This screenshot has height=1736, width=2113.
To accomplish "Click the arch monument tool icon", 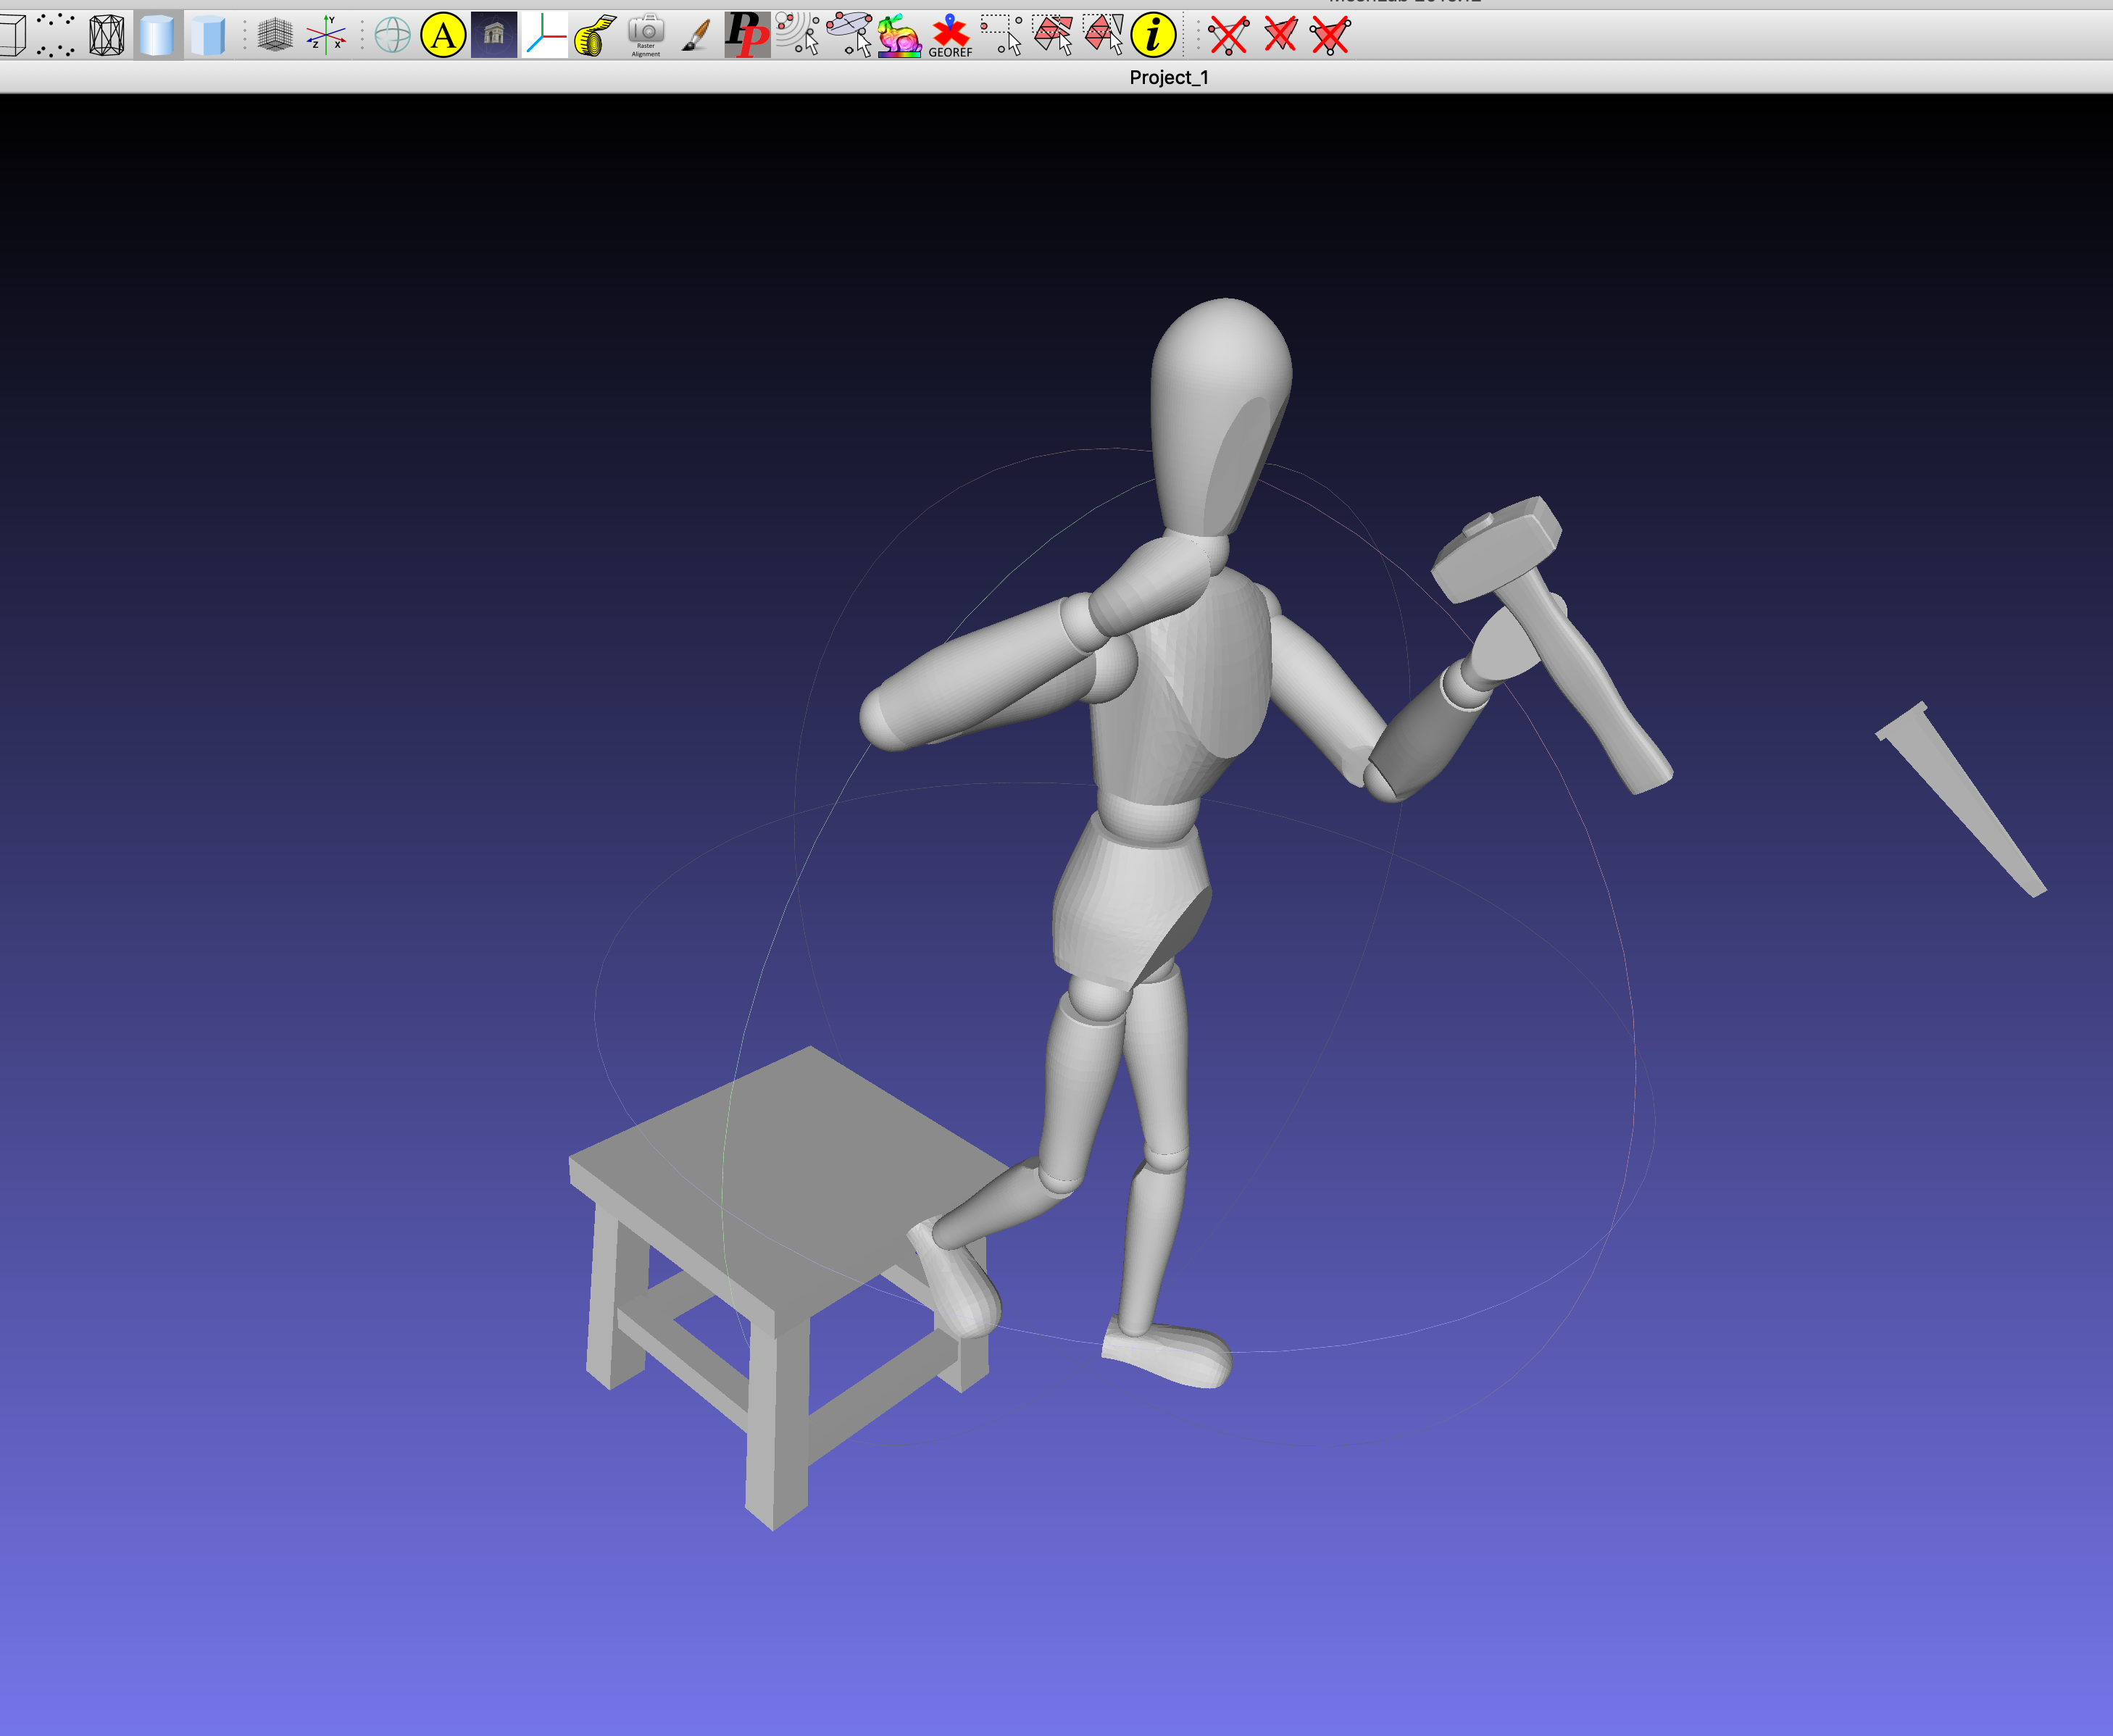I will (494, 35).
